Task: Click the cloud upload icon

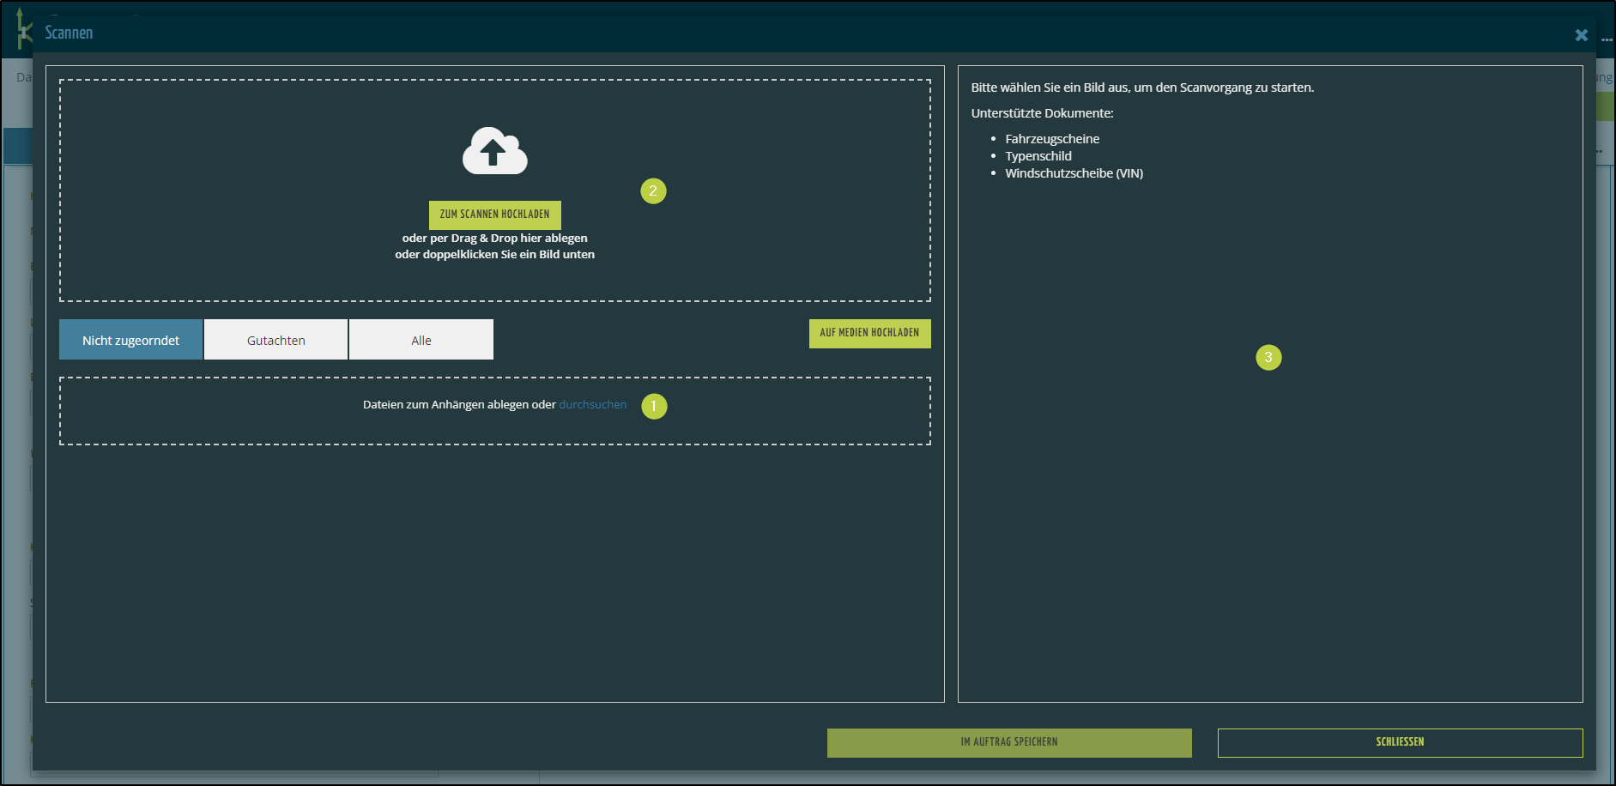Action: click(494, 152)
